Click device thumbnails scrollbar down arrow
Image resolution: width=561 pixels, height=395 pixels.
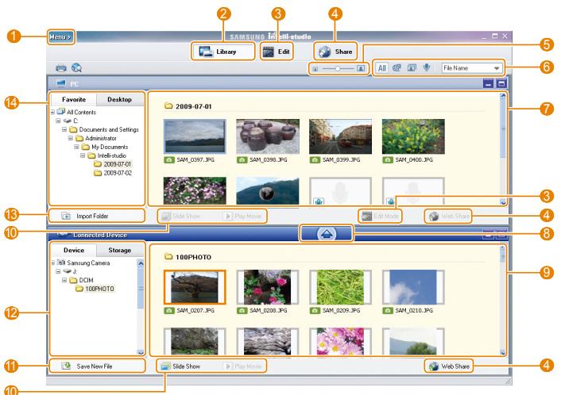[x=503, y=352]
